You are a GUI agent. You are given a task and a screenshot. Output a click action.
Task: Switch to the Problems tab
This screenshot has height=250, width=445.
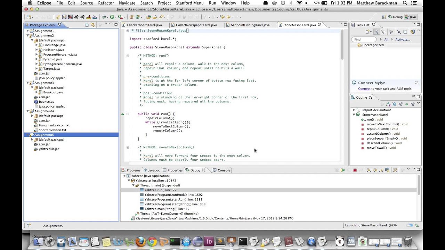(131, 170)
